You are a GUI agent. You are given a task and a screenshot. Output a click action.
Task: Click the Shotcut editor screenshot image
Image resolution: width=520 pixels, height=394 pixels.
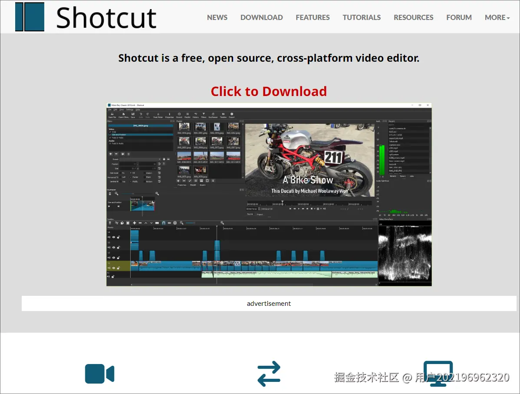coord(269,195)
